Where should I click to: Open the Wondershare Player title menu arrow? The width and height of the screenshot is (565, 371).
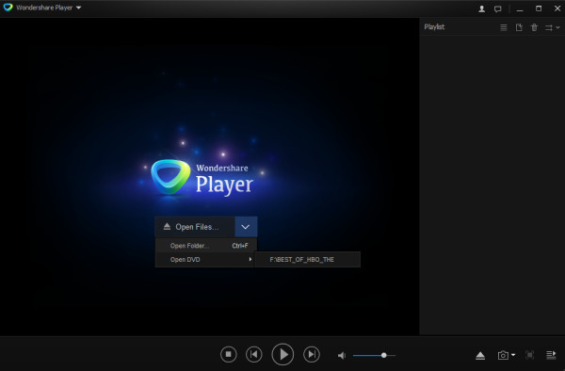tap(78, 8)
